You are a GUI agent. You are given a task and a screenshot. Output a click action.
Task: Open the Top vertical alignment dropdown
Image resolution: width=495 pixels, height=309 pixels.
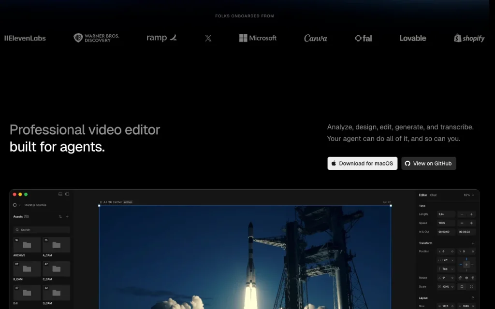pos(446,269)
